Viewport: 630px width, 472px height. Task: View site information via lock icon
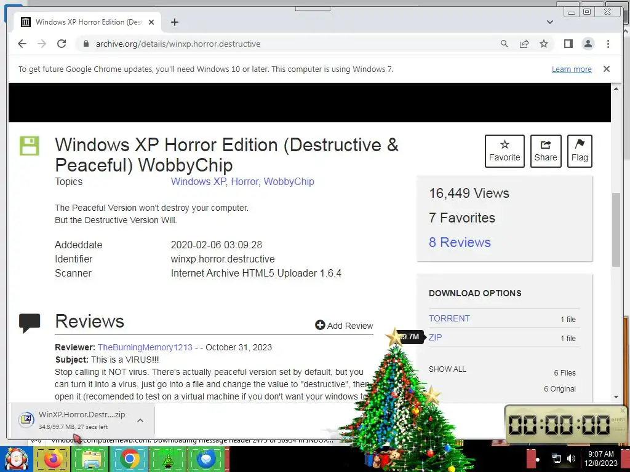pyautogui.click(x=86, y=44)
